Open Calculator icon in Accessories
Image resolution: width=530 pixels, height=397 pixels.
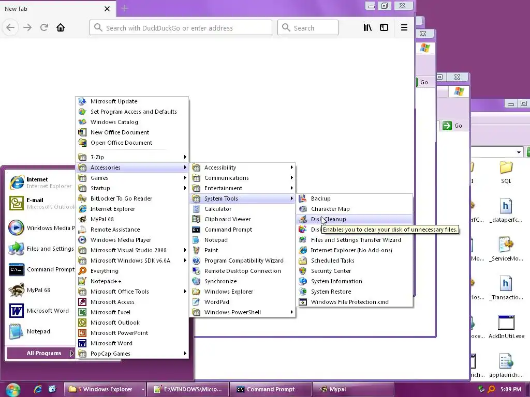[196, 209]
